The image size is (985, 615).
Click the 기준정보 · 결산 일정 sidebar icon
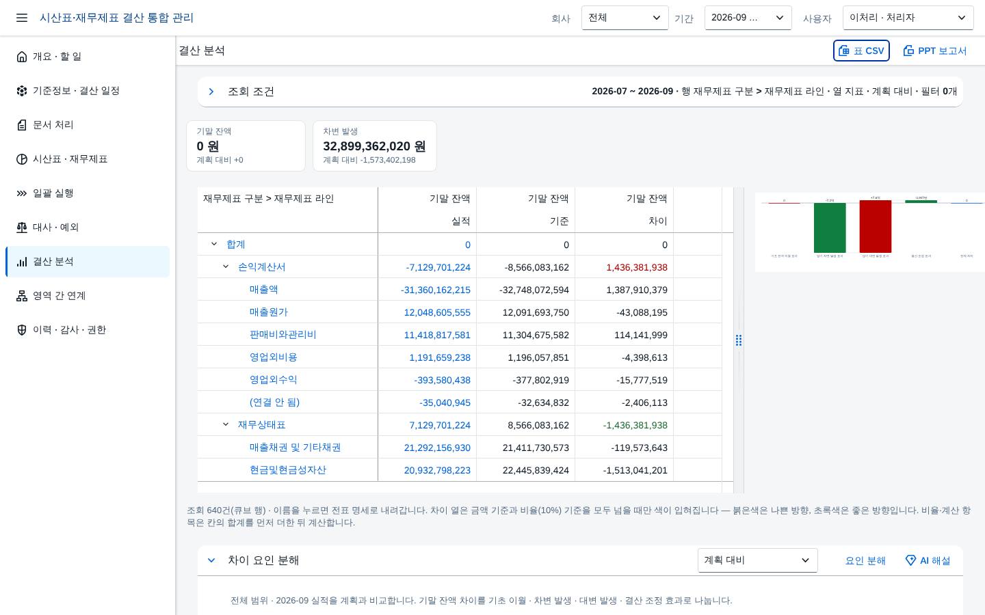22,91
